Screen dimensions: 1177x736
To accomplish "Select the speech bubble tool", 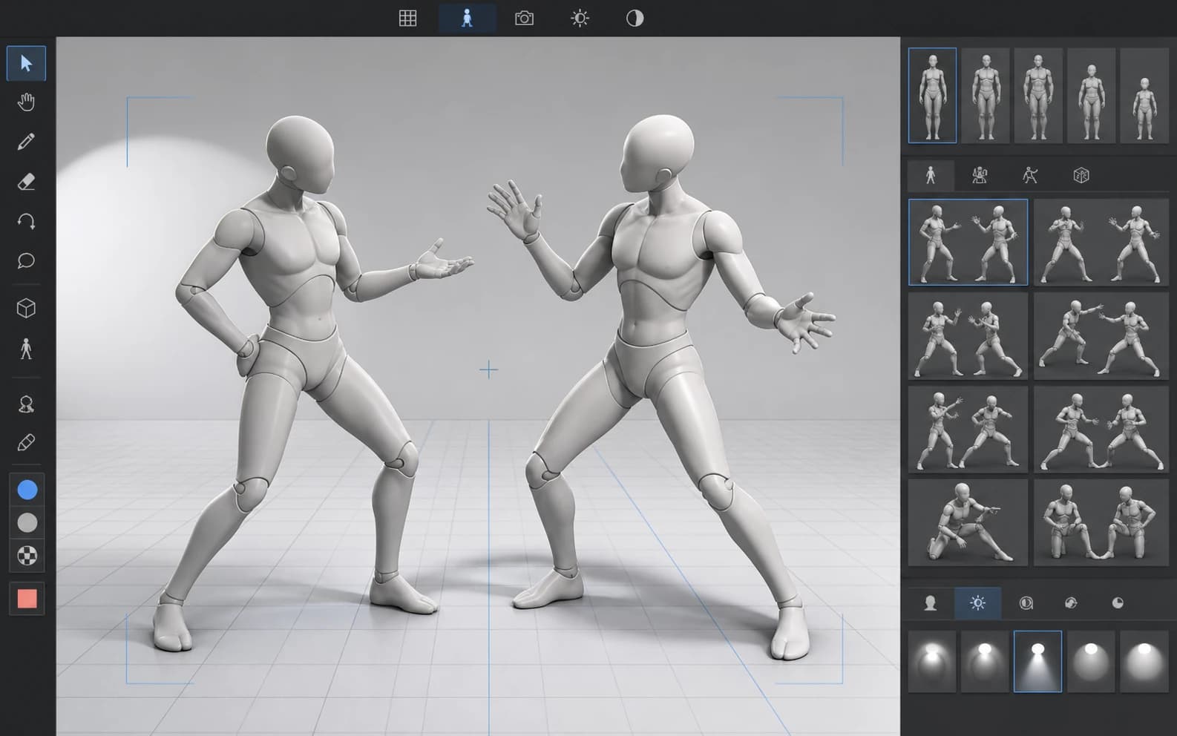I will click(x=26, y=260).
